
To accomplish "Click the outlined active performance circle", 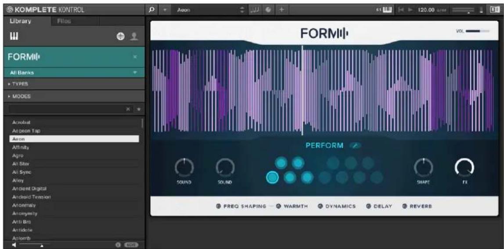I will point(272,177).
